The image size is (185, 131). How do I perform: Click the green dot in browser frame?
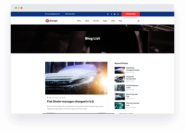coord(16,8)
